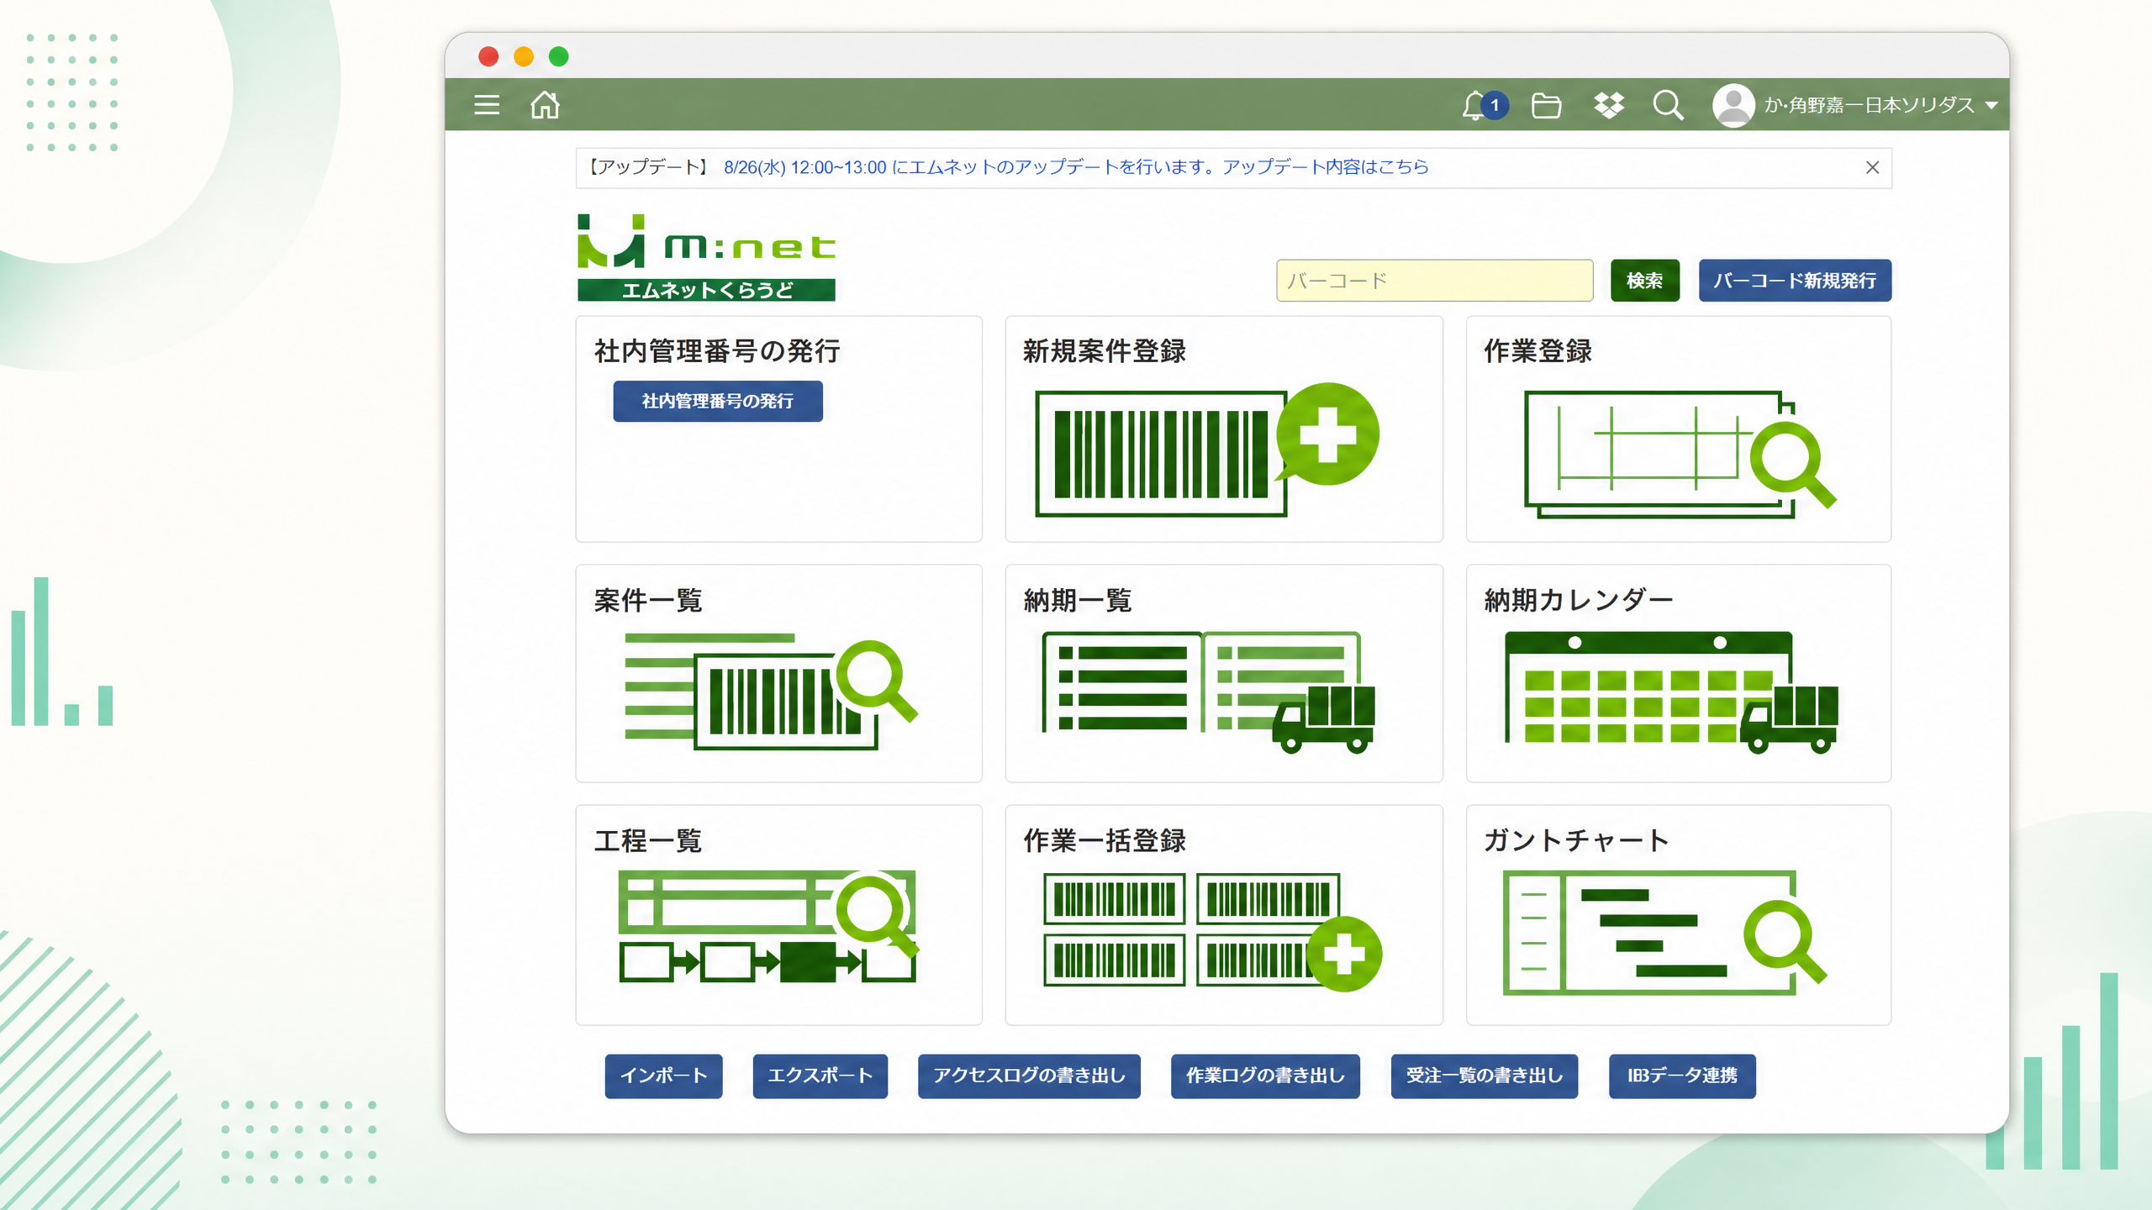Click IBデータ連携 button

click(1682, 1076)
